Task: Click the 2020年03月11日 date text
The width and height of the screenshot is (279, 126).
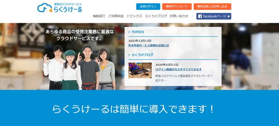Action: coord(167,65)
